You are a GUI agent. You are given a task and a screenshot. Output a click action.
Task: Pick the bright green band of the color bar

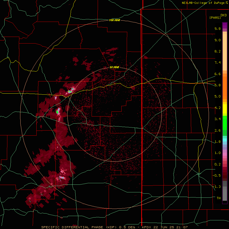click(x=225, y=123)
